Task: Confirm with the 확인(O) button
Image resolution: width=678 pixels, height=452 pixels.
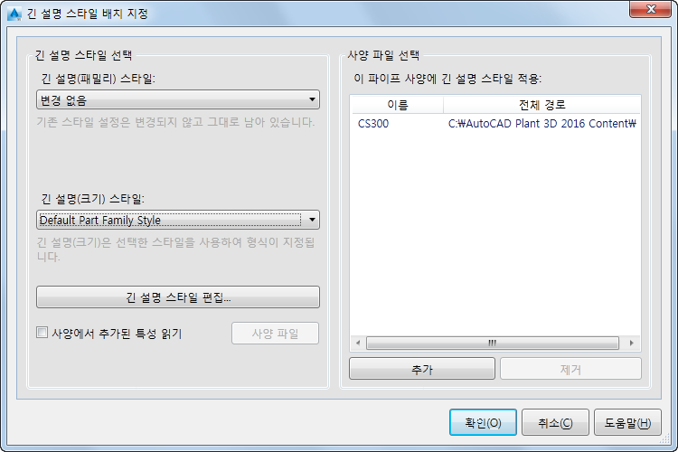Action: (x=483, y=422)
